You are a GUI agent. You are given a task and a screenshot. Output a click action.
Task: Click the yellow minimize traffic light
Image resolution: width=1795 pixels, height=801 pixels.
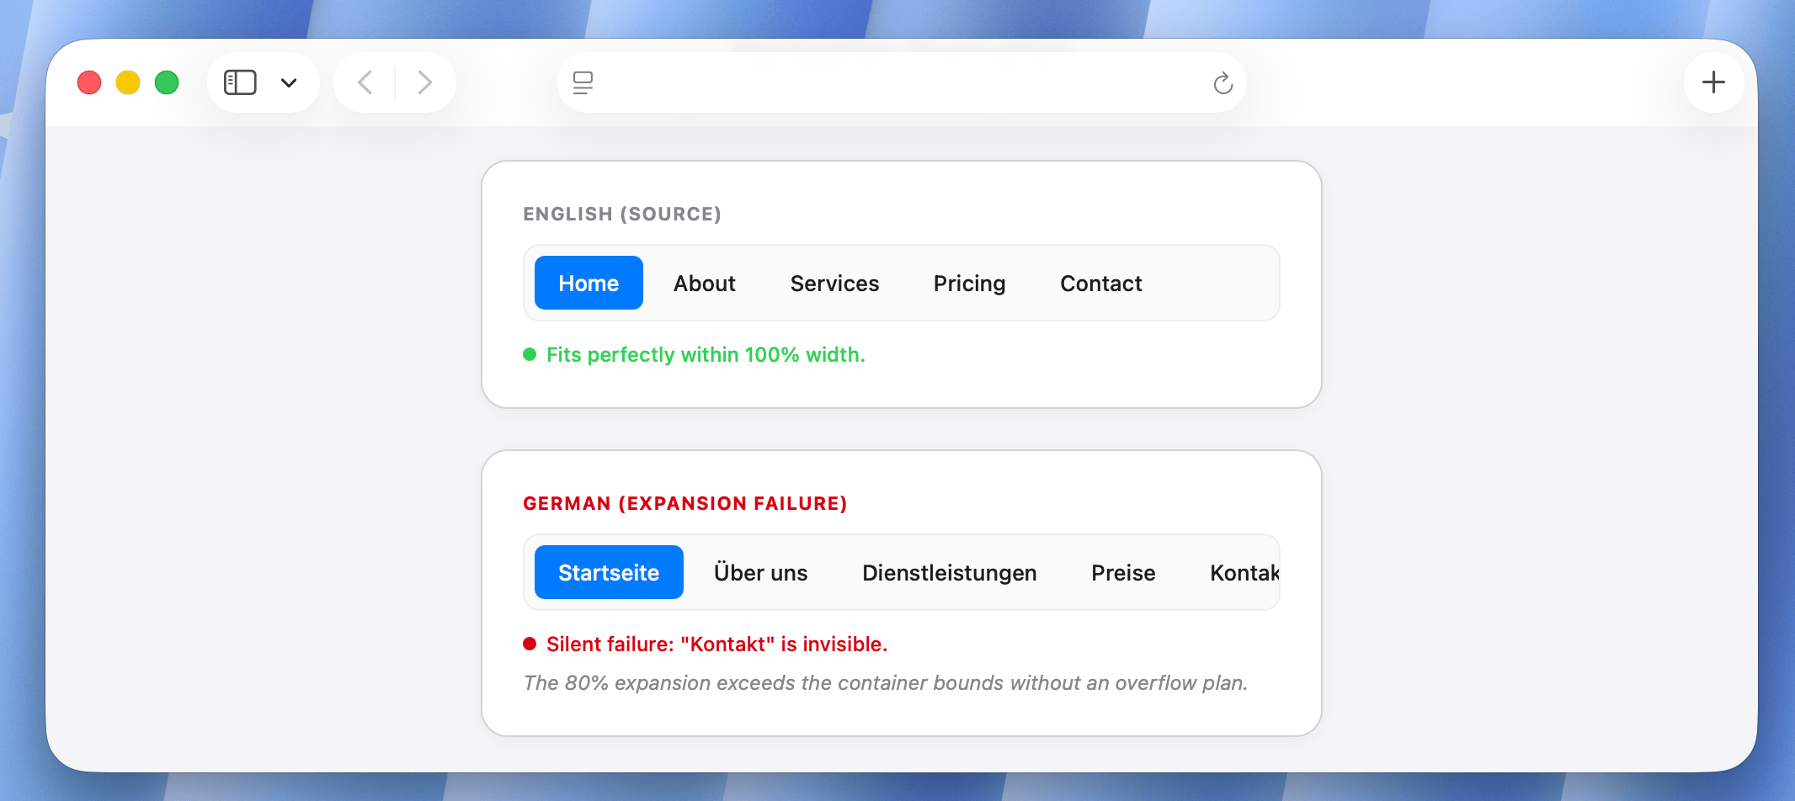click(127, 82)
